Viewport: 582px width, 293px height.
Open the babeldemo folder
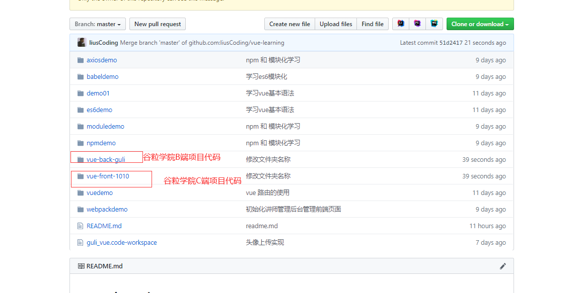click(102, 77)
